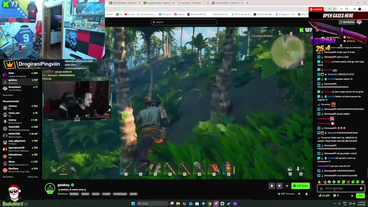The width and height of the screenshot is (368, 207).
Task: Select Delic channel in sidebar
Action: (20, 74)
